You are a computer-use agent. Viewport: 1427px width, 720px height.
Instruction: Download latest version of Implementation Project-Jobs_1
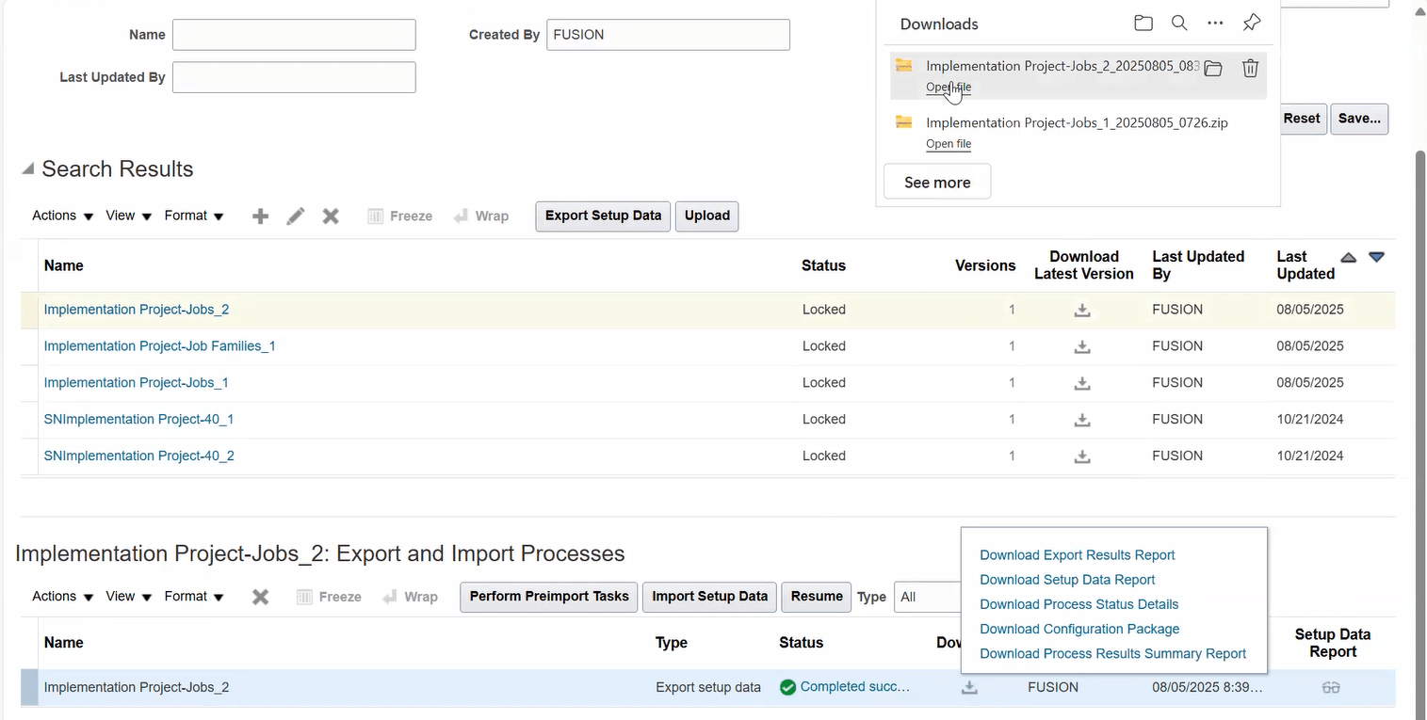pyautogui.click(x=1081, y=383)
